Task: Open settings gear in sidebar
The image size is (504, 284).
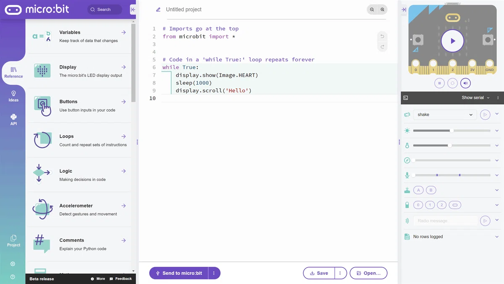Action: point(13,264)
